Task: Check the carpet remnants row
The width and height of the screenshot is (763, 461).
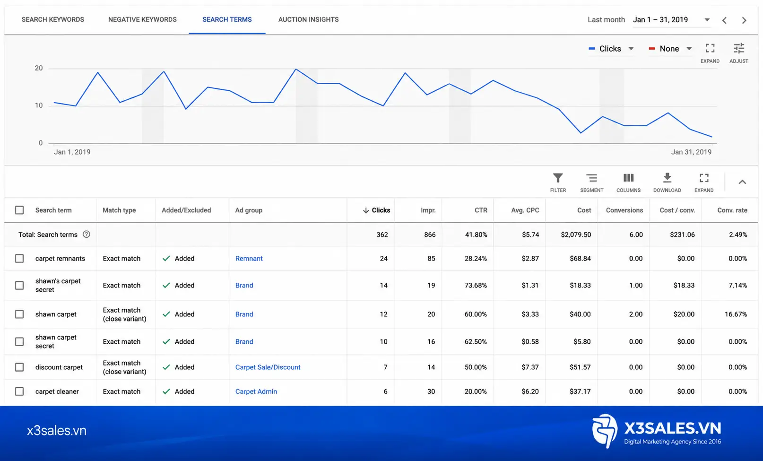Action: (x=19, y=258)
